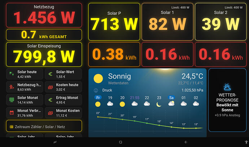This screenshot has width=249, height=147.
Task: Click the Solar heute panel icon
Action: click(x=12, y=74)
